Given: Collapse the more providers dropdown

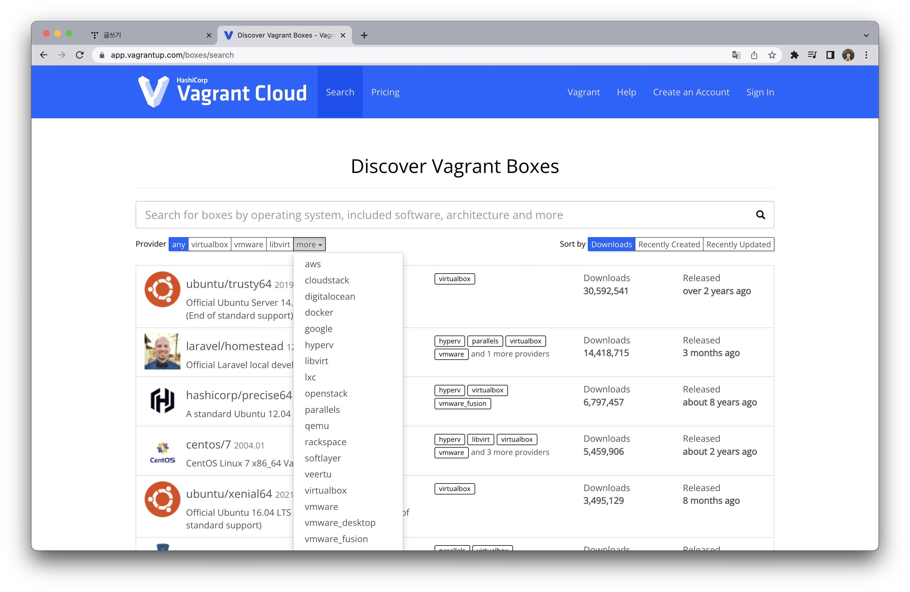Looking at the screenshot, I should click(x=309, y=244).
